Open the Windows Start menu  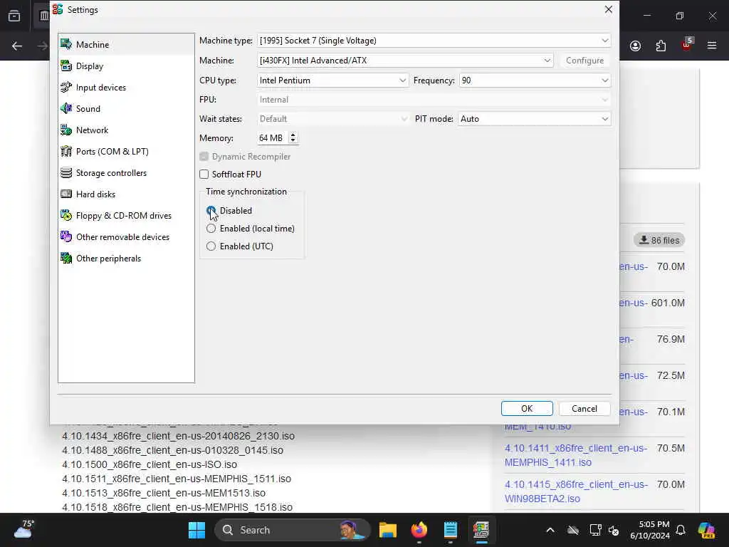196,530
